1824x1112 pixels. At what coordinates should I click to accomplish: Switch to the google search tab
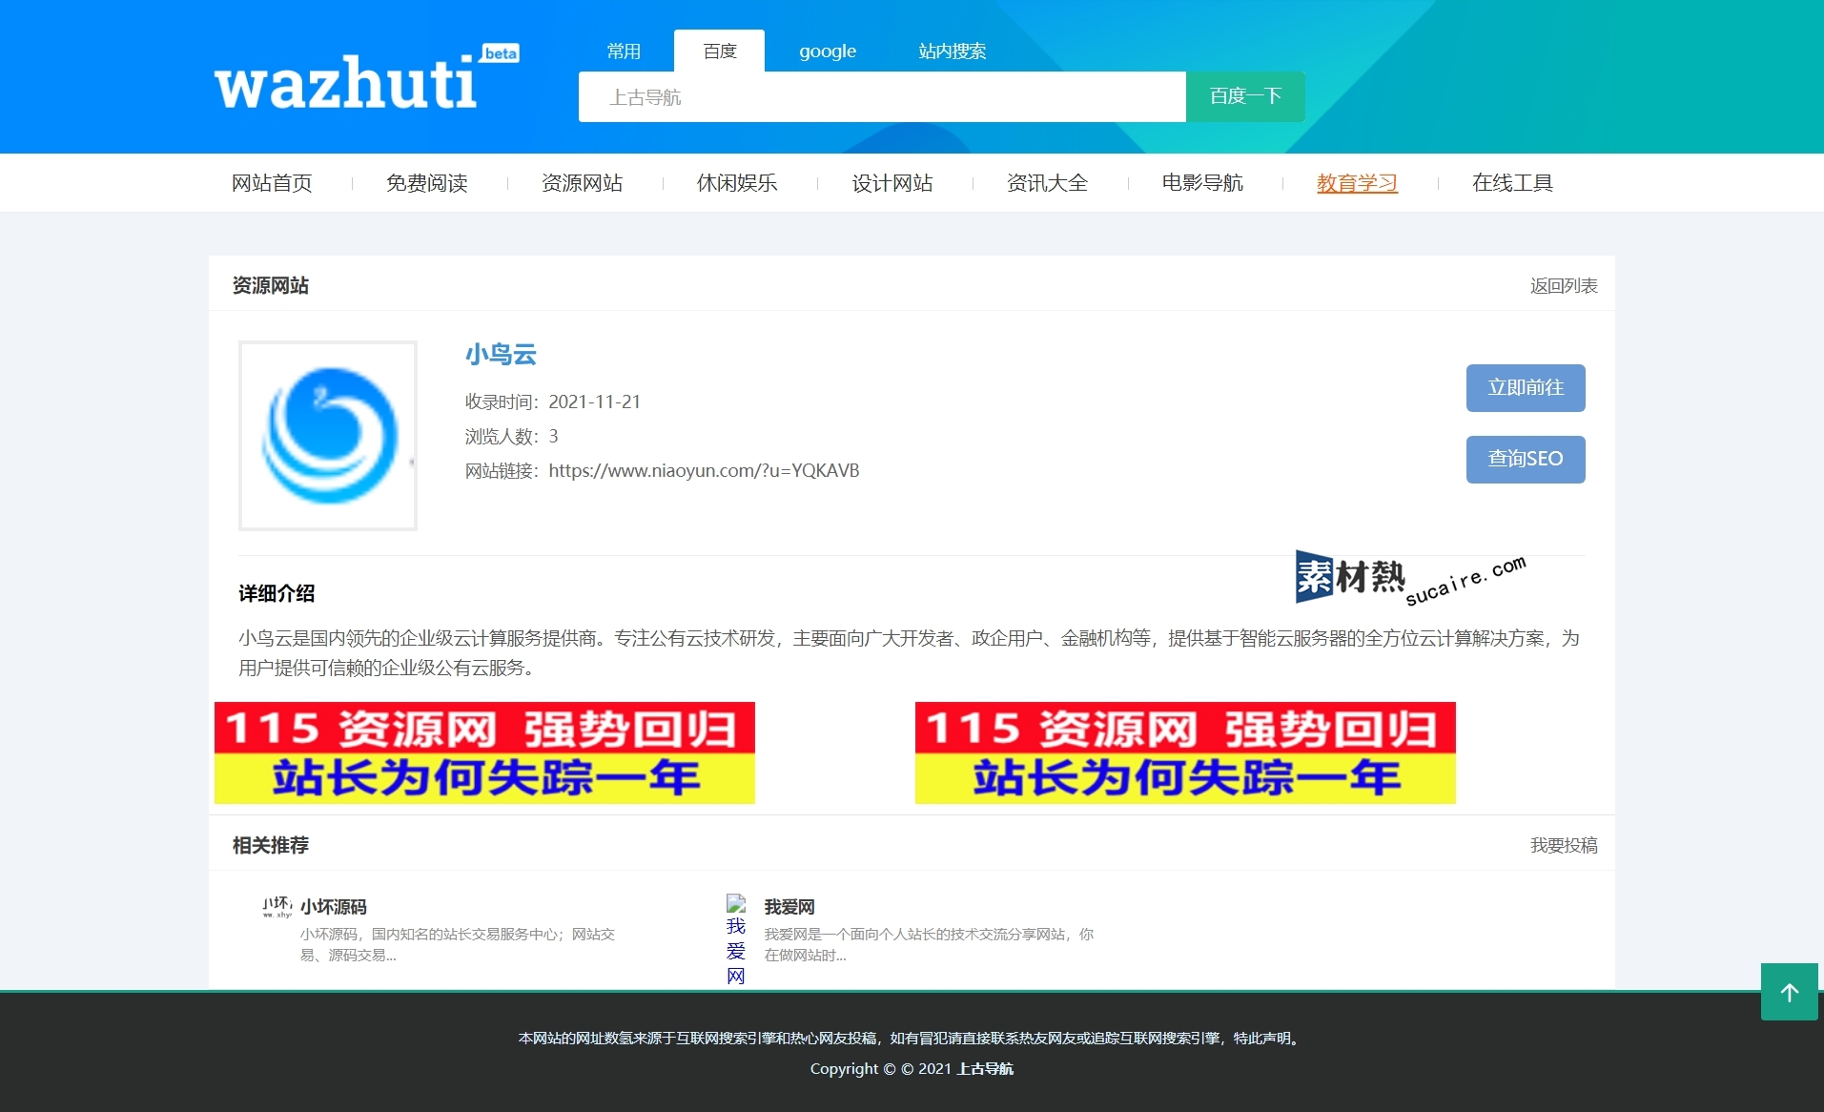(828, 51)
